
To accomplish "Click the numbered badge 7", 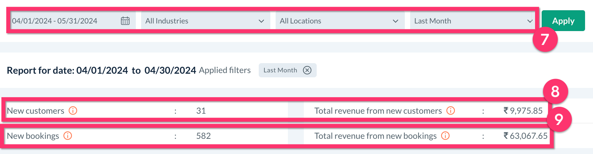I will tap(545, 39).
